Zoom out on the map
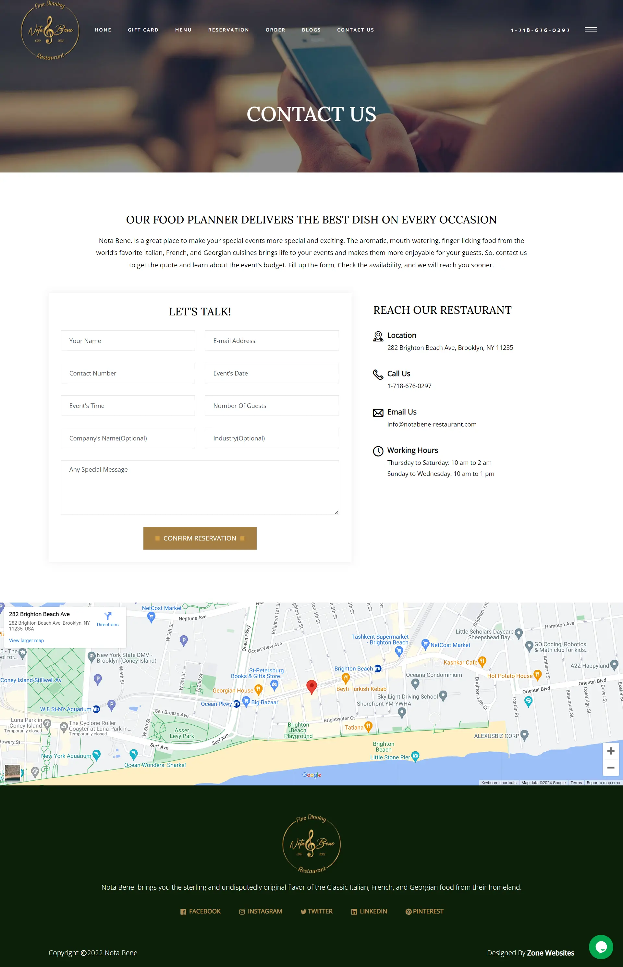The width and height of the screenshot is (623, 967). point(610,767)
